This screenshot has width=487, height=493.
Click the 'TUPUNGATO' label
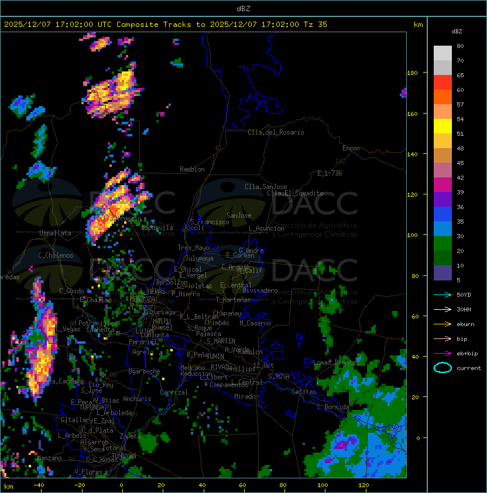(x=95, y=407)
